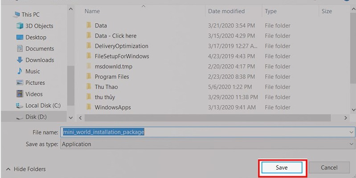Go to the Downloads folder icon

click(x=20, y=60)
